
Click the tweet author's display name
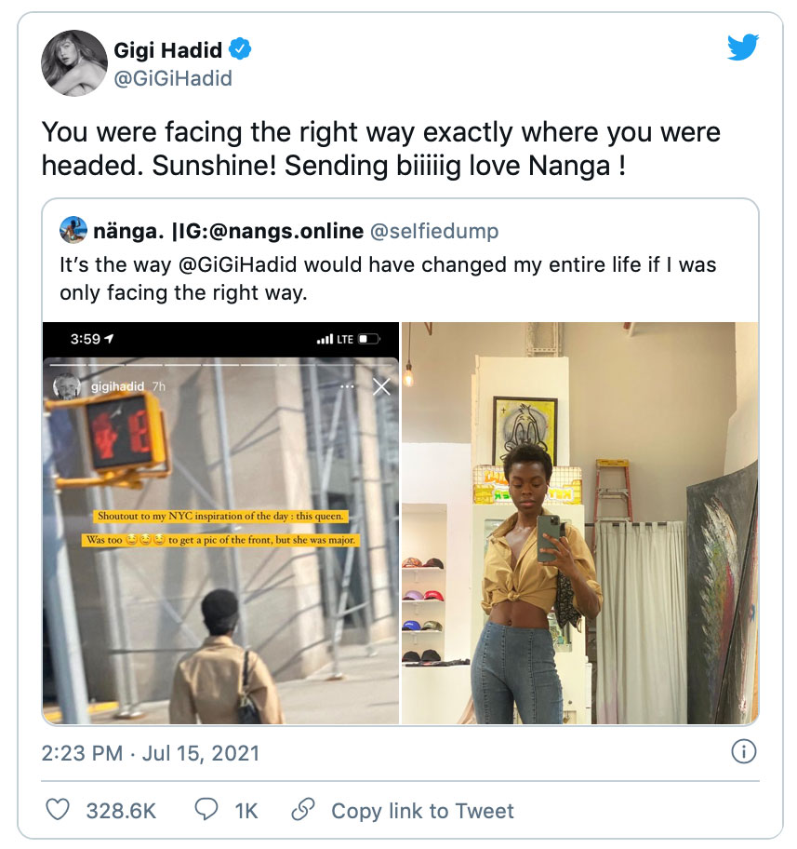tap(169, 49)
